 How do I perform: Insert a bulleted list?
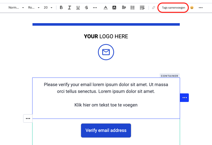pyautogui.click(x=132, y=8)
